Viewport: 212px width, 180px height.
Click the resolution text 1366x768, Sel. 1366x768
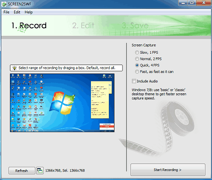tap(65, 171)
